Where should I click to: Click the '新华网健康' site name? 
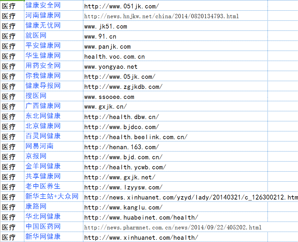54,237
